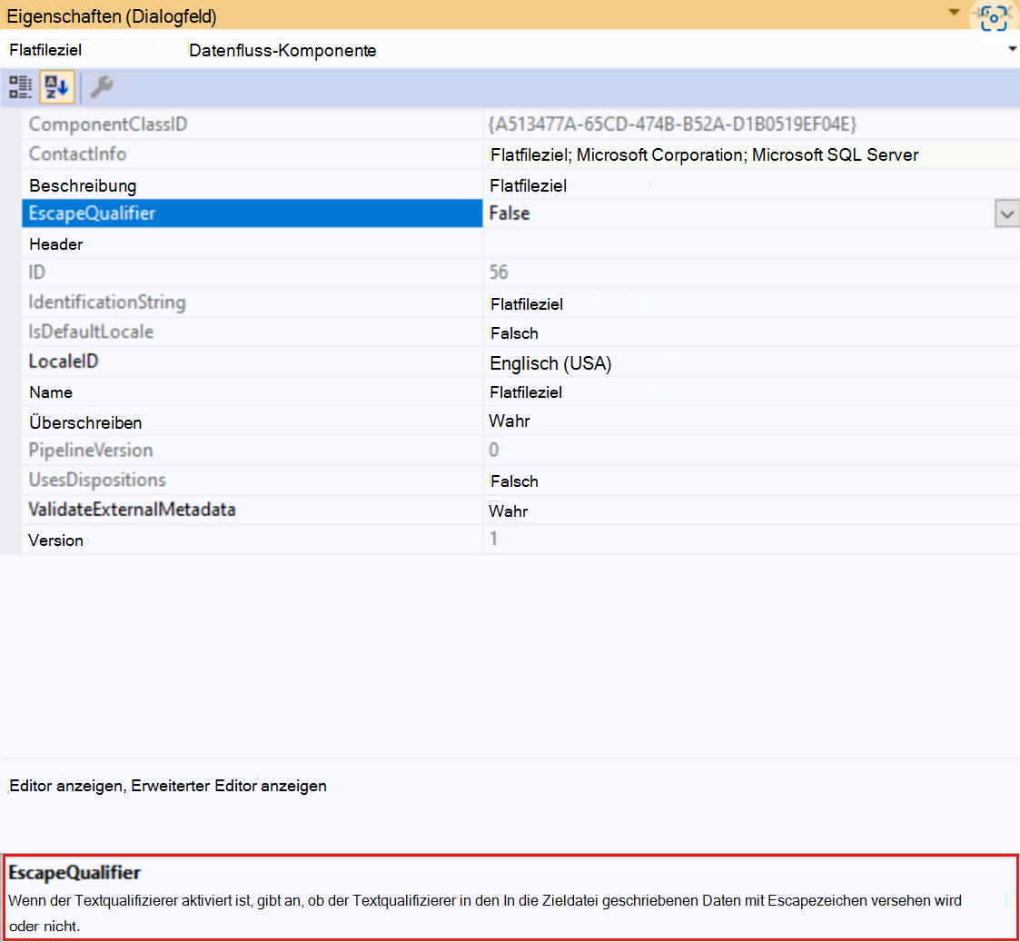Select the Überschreiben property name
The height and width of the screenshot is (942, 1020).
coord(85,423)
